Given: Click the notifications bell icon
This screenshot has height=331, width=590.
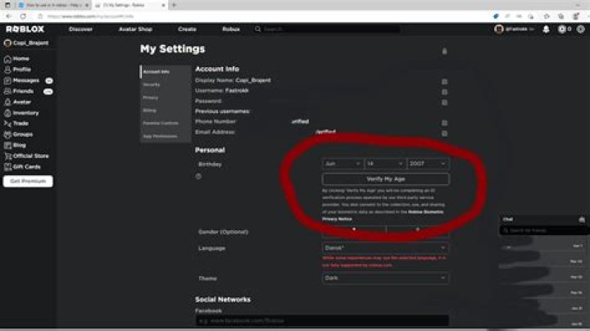Looking at the screenshot, I should point(546,29).
